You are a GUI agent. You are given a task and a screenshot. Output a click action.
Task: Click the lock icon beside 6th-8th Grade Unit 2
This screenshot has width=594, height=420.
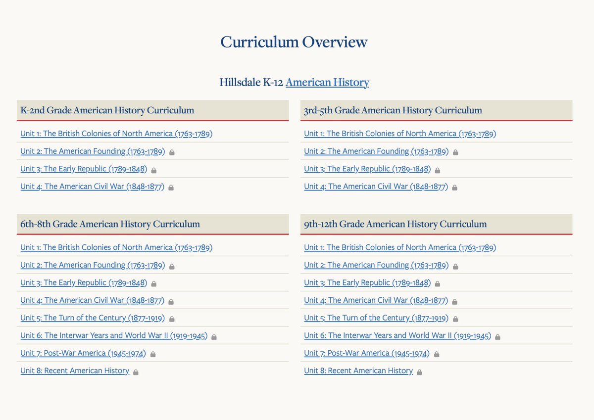[x=172, y=267]
